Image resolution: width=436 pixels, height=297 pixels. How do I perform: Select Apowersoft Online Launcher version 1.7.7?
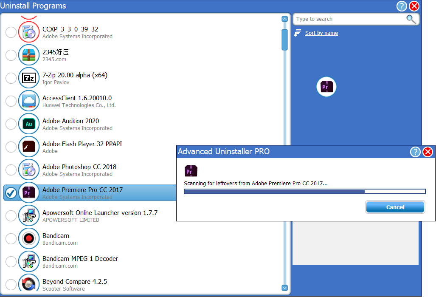coord(100,213)
